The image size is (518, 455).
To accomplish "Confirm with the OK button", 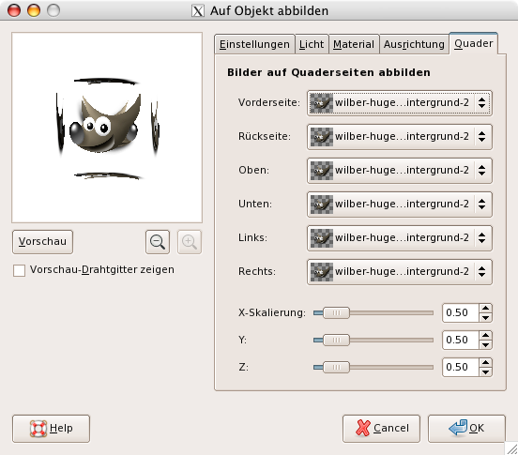I will click(466, 429).
